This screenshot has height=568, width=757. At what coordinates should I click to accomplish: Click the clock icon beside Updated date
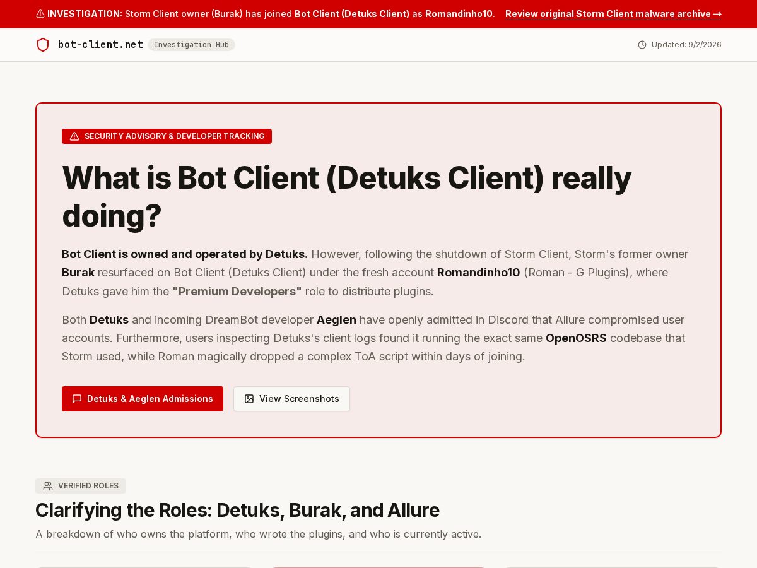tap(642, 45)
